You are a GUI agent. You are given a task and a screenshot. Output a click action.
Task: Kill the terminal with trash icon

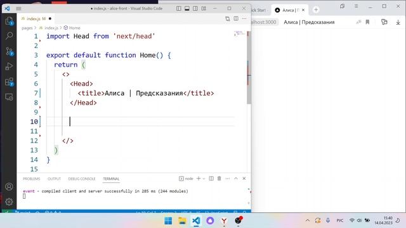tap(219, 179)
